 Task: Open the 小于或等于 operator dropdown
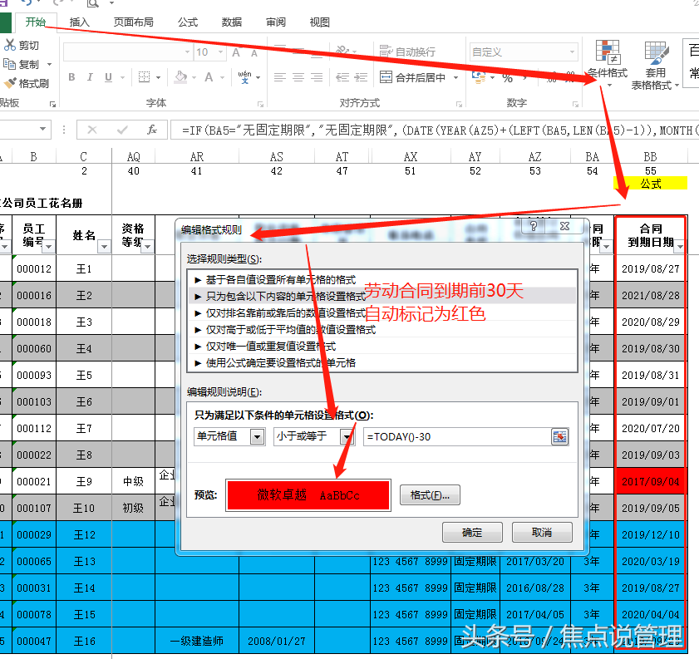(347, 436)
